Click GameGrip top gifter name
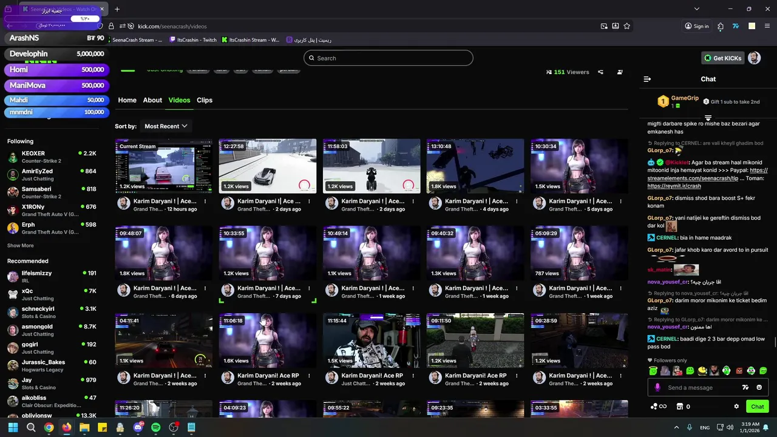This screenshot has width=777, height=437. point(685,98)
